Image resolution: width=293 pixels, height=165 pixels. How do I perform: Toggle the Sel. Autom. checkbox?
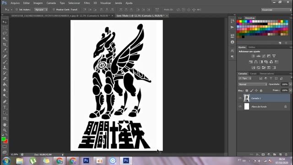click(x=16, y=10)
